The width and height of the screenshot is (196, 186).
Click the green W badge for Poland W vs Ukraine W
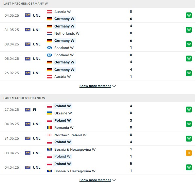pos(188,110)
